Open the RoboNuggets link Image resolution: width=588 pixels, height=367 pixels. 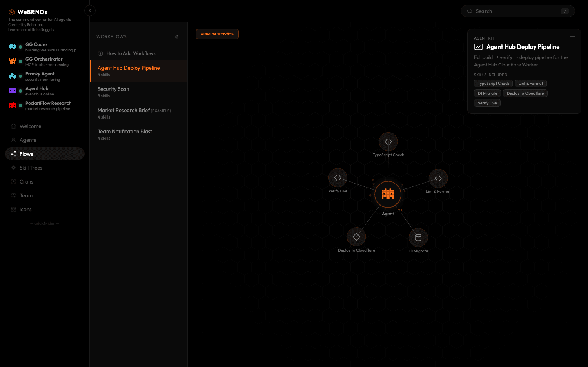(x=43, y=30)
